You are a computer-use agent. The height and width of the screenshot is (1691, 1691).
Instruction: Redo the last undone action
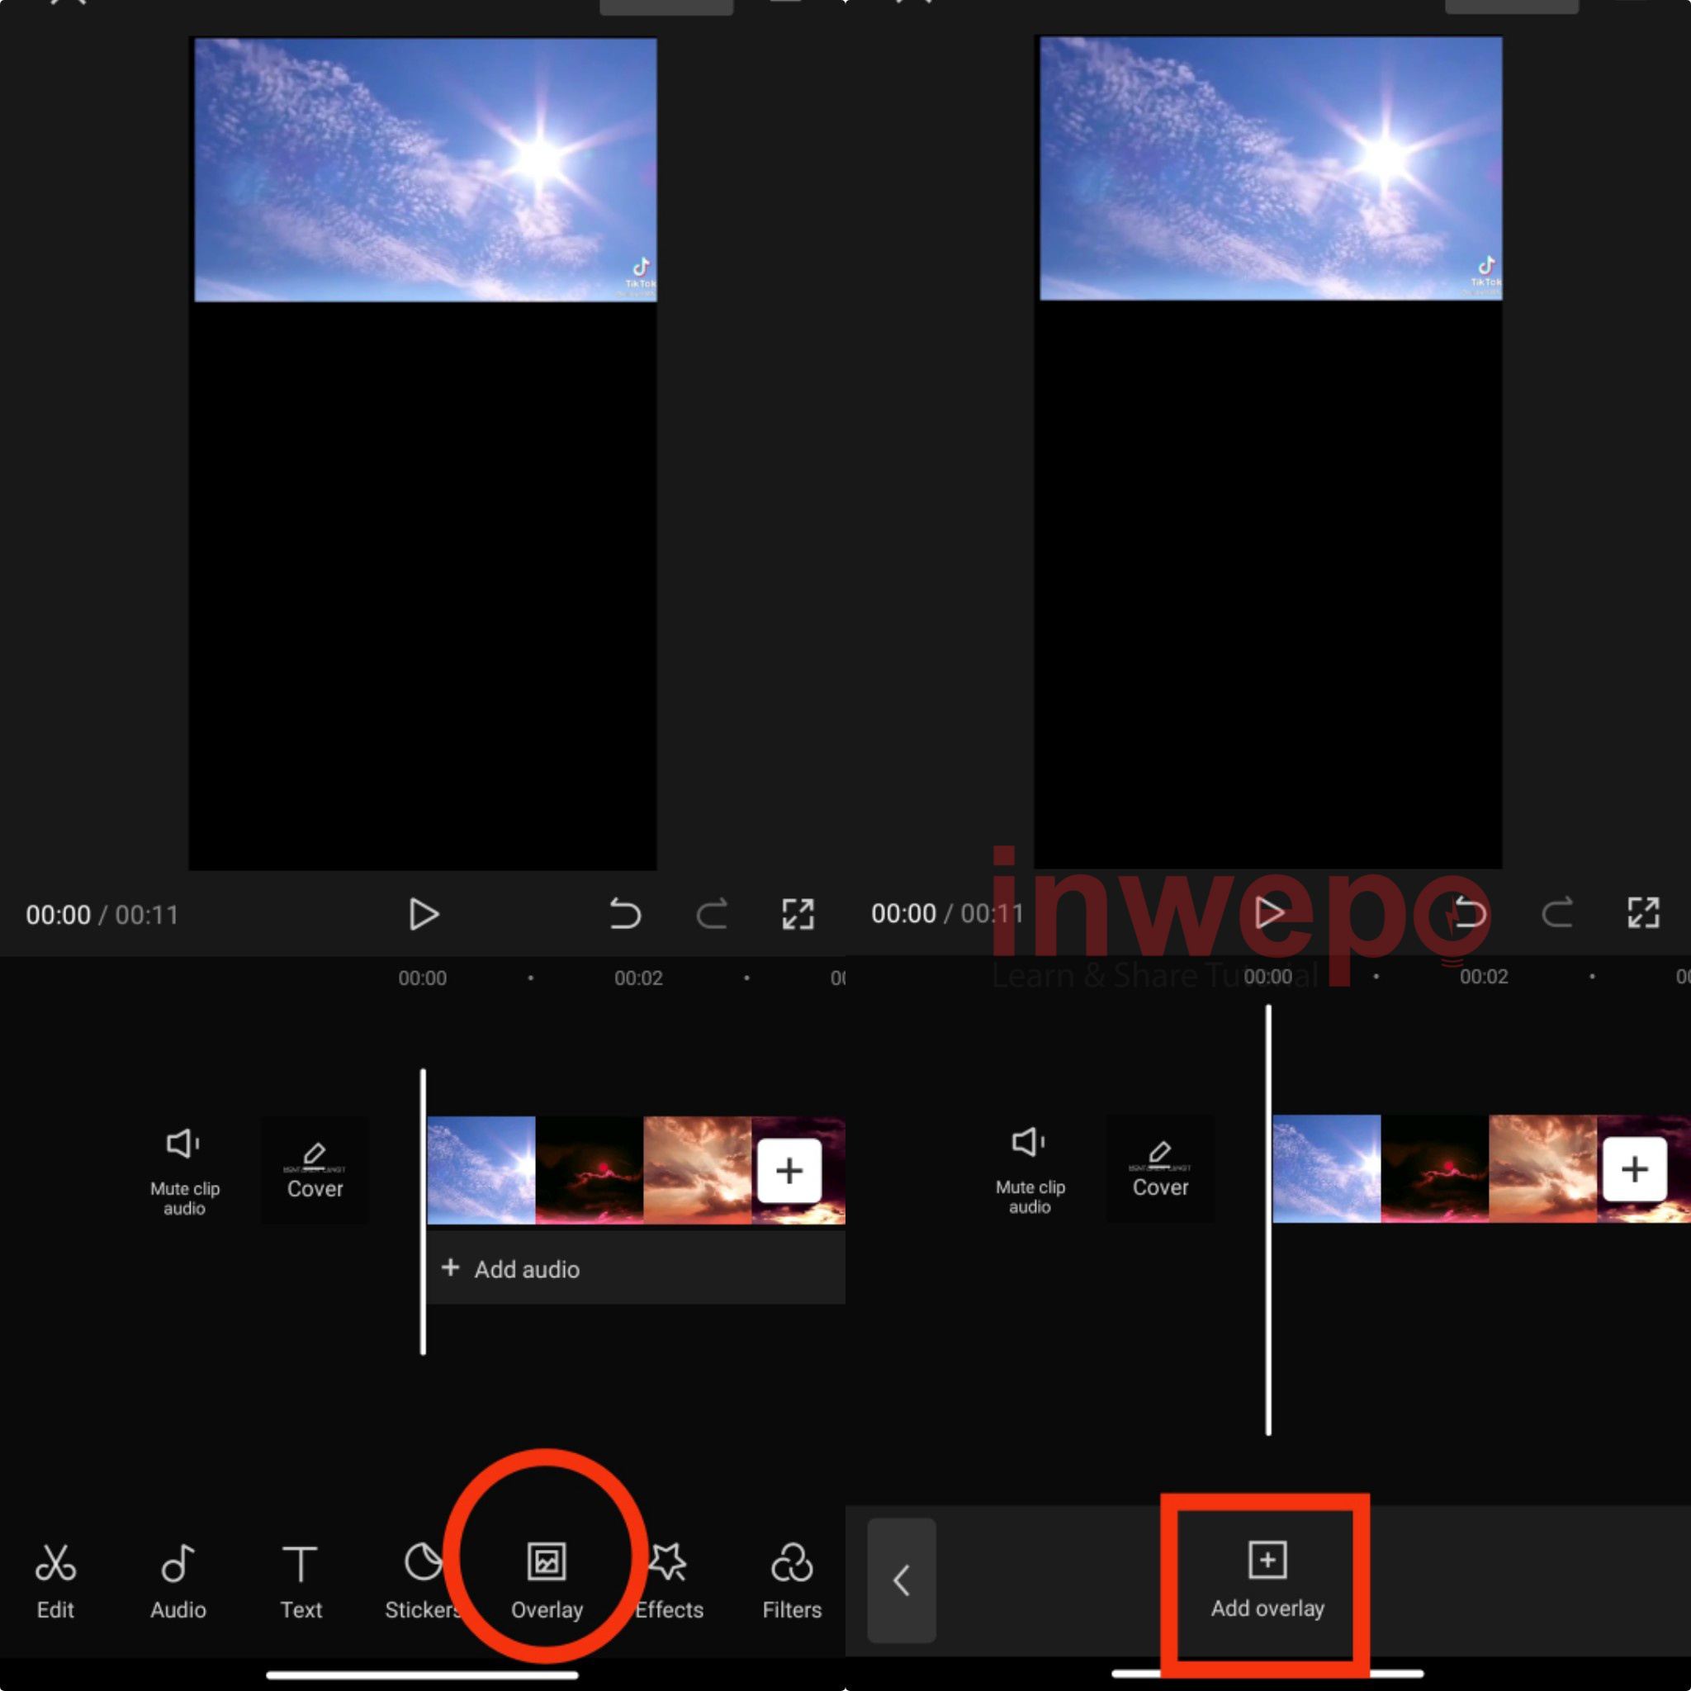(x=713, y=914)
